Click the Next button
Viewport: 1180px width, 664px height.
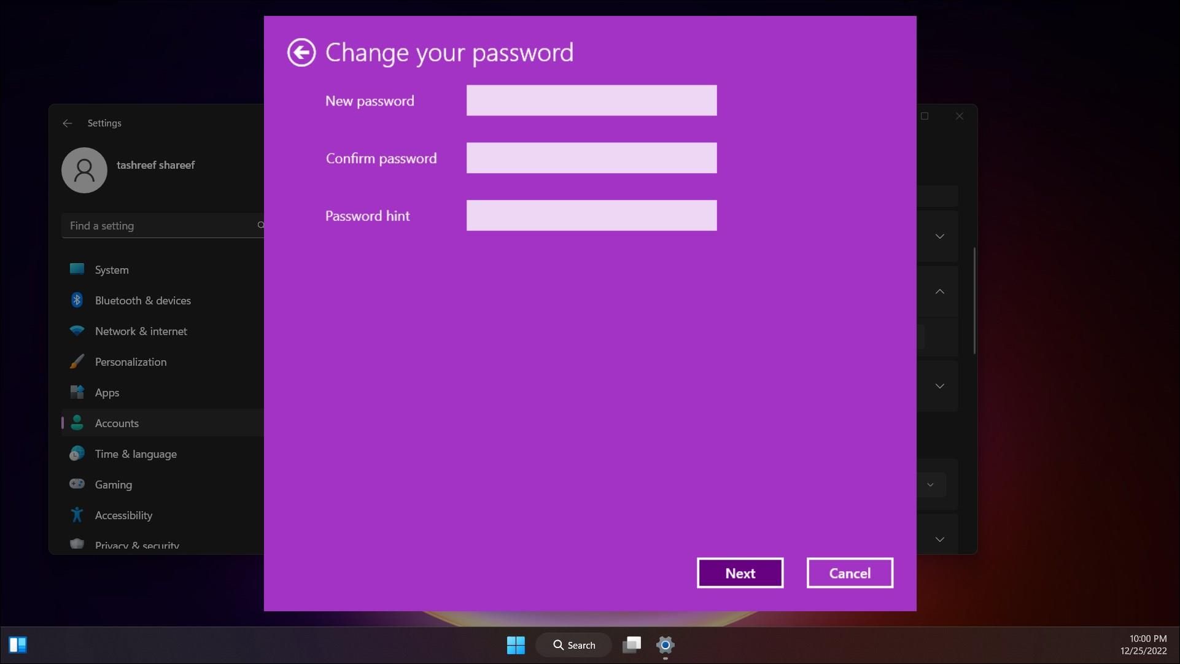[739, 573]
